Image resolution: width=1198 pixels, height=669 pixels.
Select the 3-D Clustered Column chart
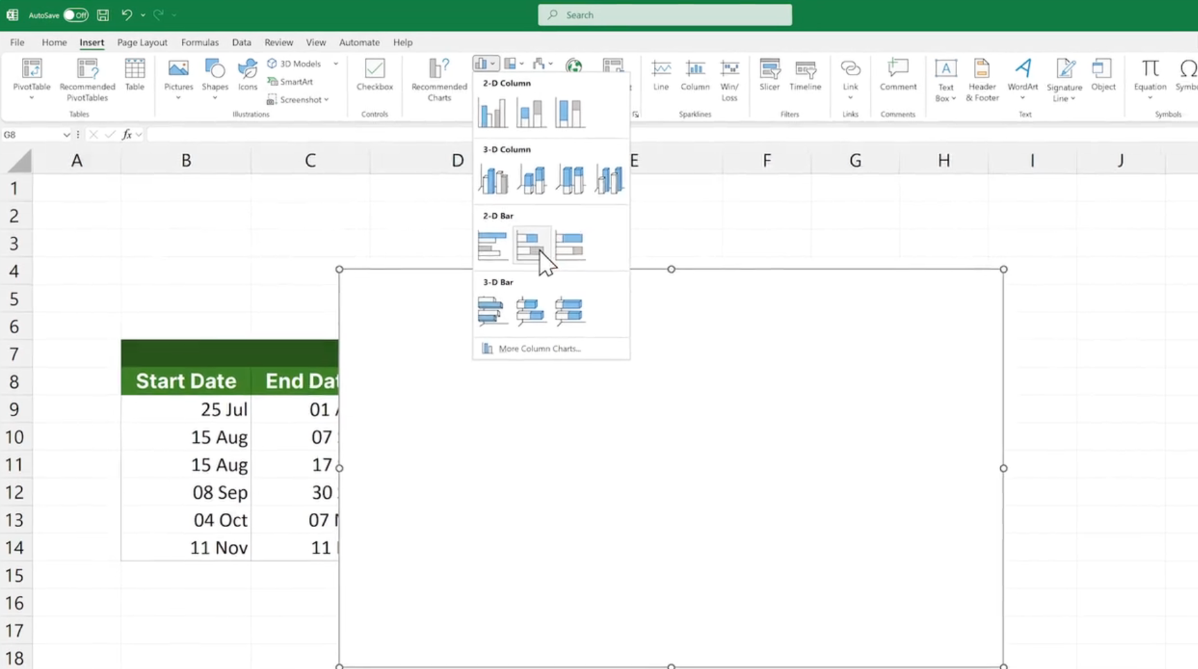(493, 180)
